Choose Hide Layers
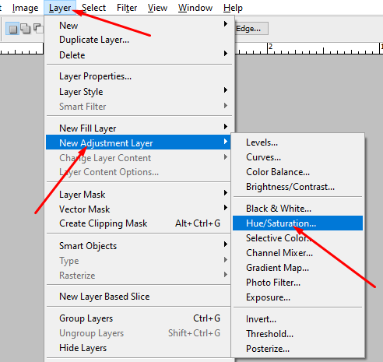 pyautogui.click(x=139, y=348)
